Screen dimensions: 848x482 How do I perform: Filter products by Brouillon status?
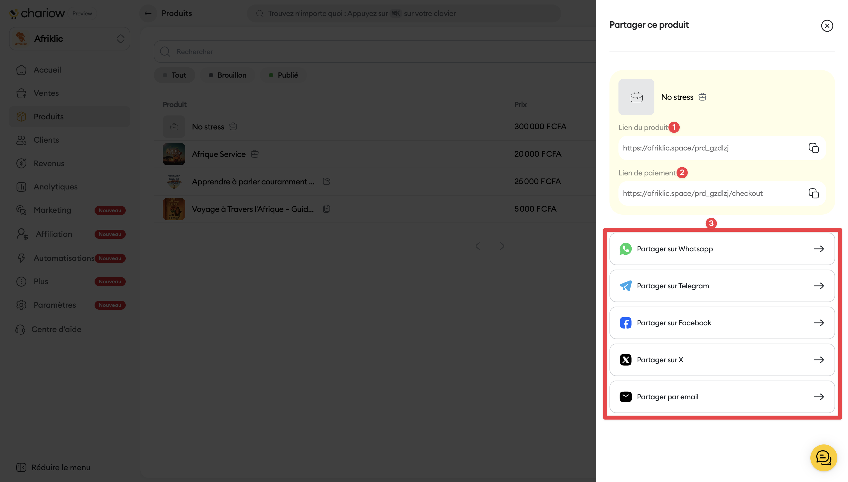[x=228, y=75]
